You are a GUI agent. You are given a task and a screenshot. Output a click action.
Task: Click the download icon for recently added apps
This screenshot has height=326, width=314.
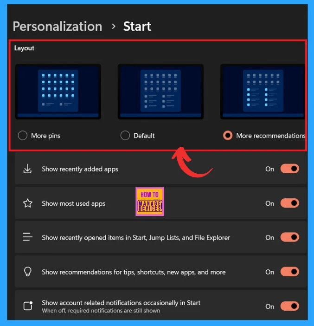[x=27, y=169]
